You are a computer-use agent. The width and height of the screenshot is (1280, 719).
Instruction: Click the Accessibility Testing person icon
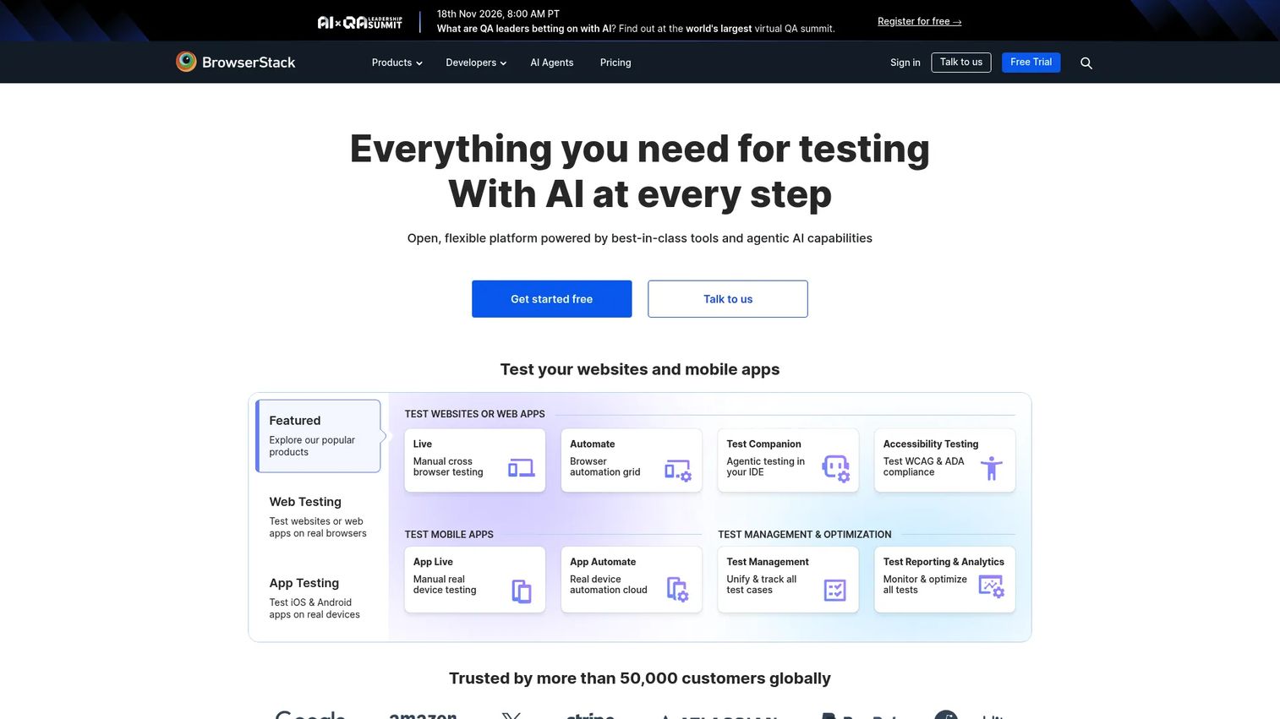pos(992,468)
